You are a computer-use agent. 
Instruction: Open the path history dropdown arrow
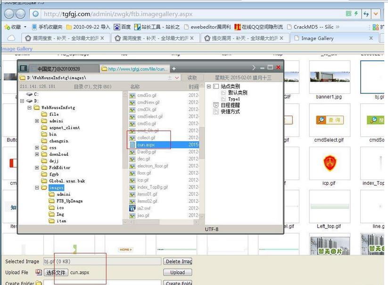point(177,78)
